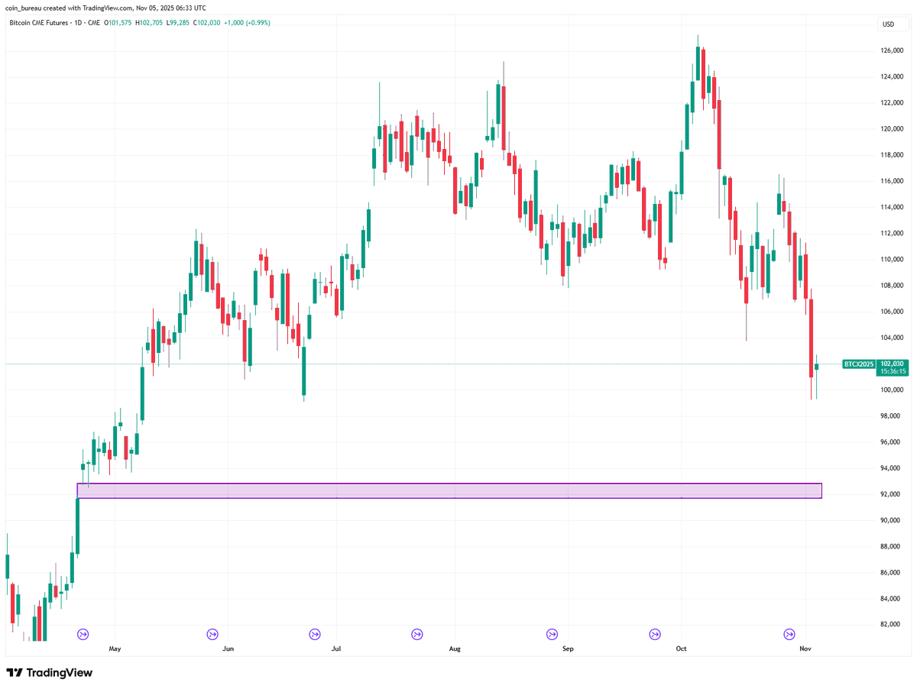The width and height of the screenshot is (917, 689).
Task: Click the TradingView logo in the bottom corner
Action: (x=49, y=673)
